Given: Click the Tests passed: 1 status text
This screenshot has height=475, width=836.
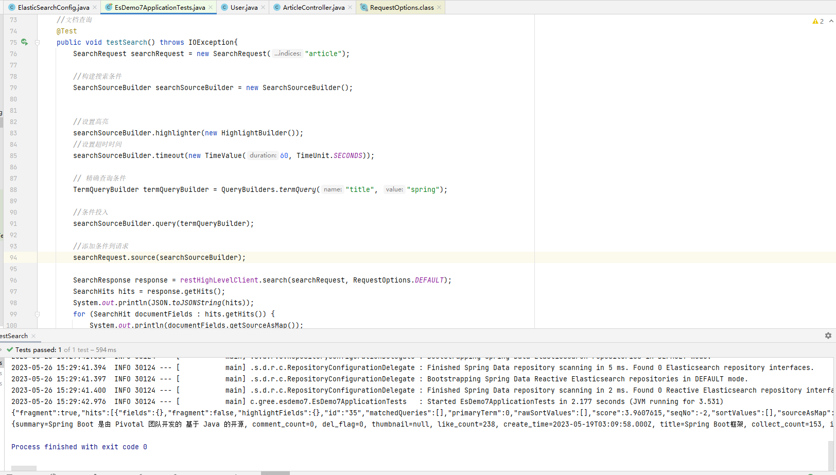Looking at the screenshot, I should coord(38,350).
